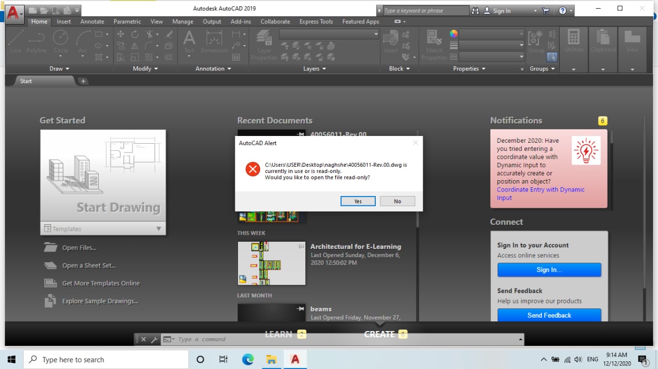Image resolution: width=658 pixels, height=369 pixels.
Task: Click the Send Feedback button
Action: 549,315
